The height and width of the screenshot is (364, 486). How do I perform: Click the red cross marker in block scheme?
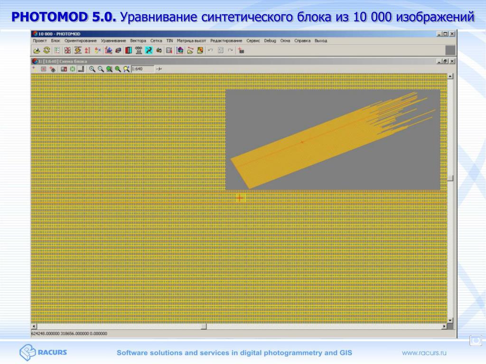click(240, 198)
